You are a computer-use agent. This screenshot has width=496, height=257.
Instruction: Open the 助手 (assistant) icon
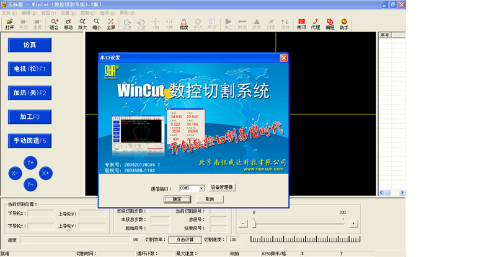pyautogui.click(x=344, y=24)
